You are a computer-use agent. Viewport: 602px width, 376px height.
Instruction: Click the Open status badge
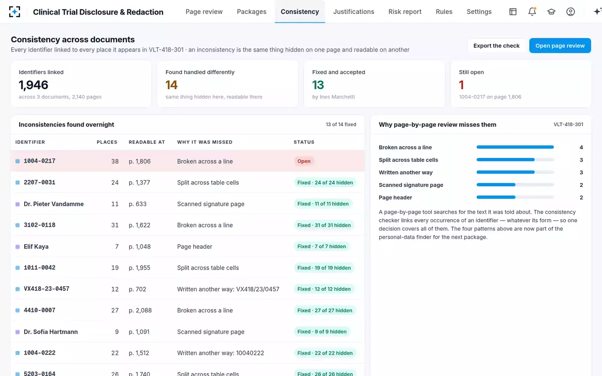[x=304, y=161]
